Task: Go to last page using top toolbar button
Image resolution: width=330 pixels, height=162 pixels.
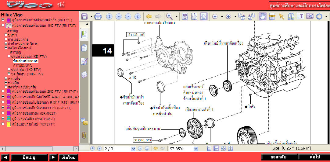Action: pos(138,16)
